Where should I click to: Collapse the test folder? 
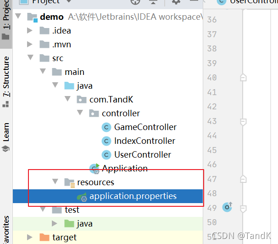coord(43,209)
